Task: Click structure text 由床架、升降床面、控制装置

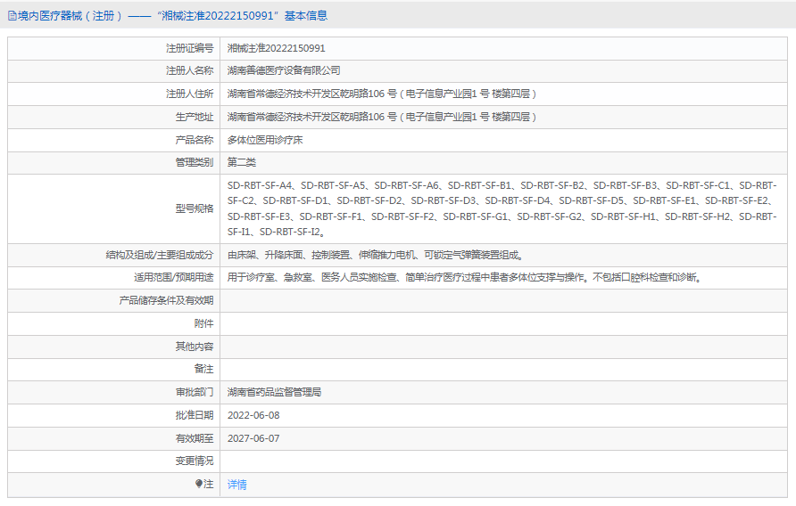Action: coord(376,255)
